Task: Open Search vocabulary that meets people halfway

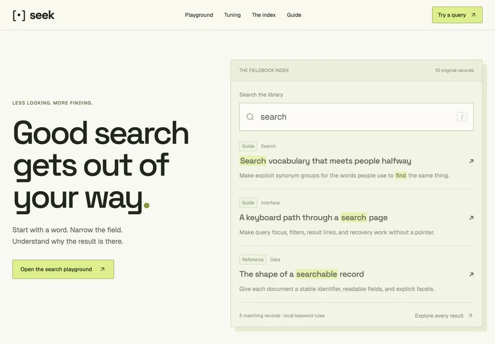Action: [325, 161]
